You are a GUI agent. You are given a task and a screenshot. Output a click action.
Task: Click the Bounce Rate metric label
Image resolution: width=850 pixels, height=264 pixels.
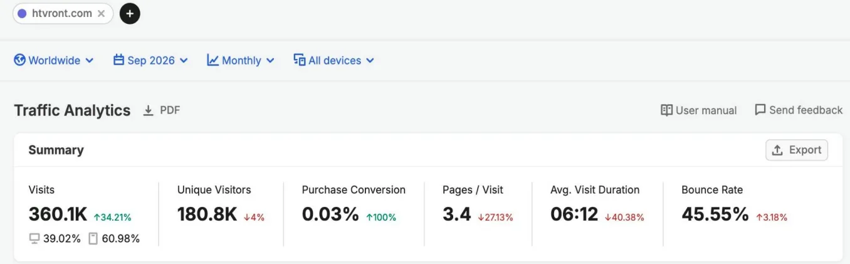pyautogui.click(x=712, y=190)
